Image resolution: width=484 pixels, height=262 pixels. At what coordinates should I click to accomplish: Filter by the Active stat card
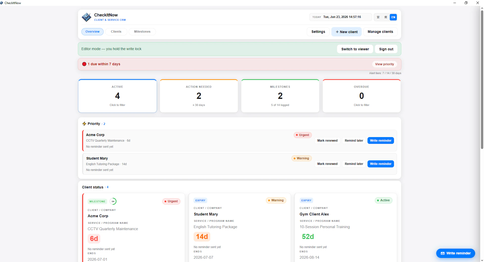click(118, 96)
